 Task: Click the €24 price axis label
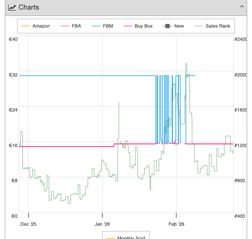pos(13,110)
